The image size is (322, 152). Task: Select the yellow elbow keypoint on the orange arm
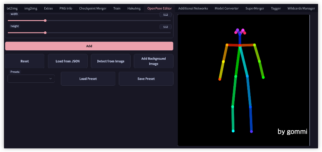point(223,61)
